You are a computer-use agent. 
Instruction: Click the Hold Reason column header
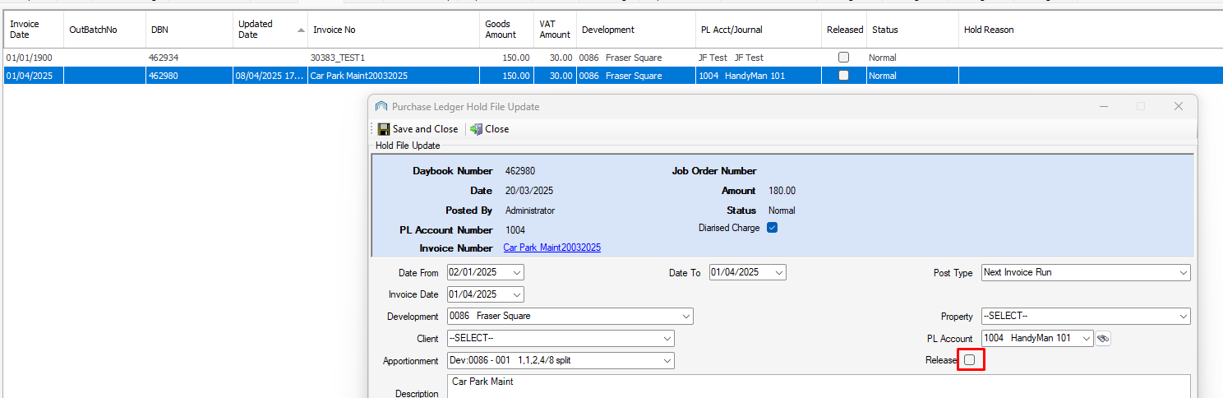coord(989,30)
